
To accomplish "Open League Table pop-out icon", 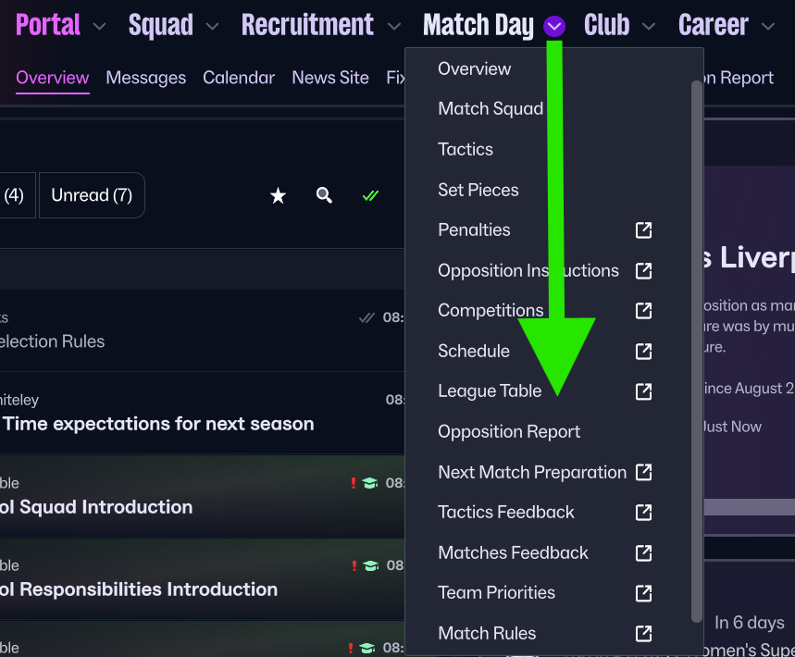I will pos(643,391).
